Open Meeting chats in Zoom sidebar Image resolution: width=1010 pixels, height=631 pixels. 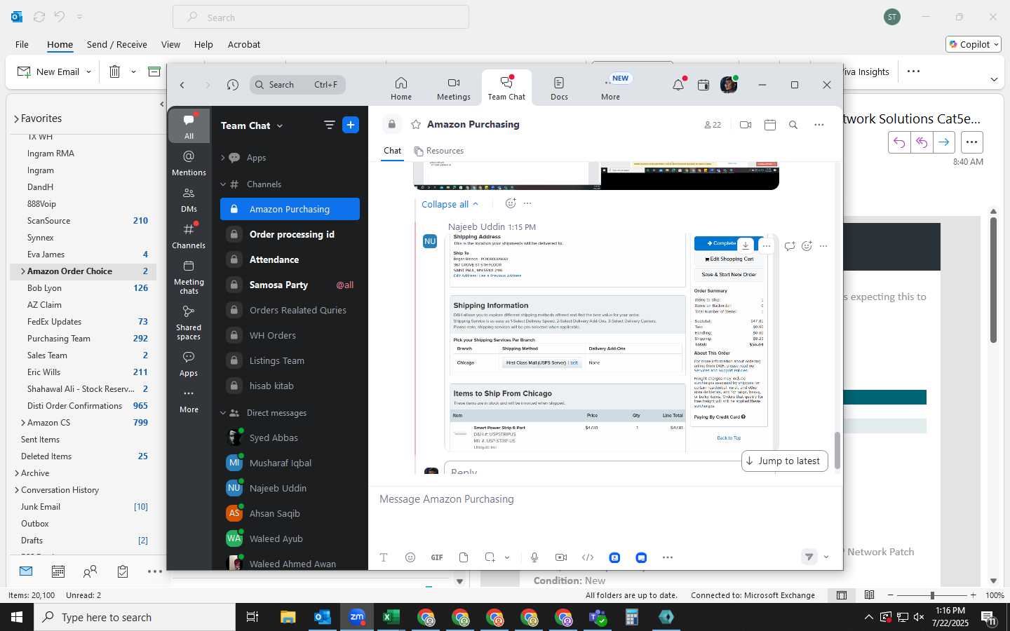click(x=189, y=277)
